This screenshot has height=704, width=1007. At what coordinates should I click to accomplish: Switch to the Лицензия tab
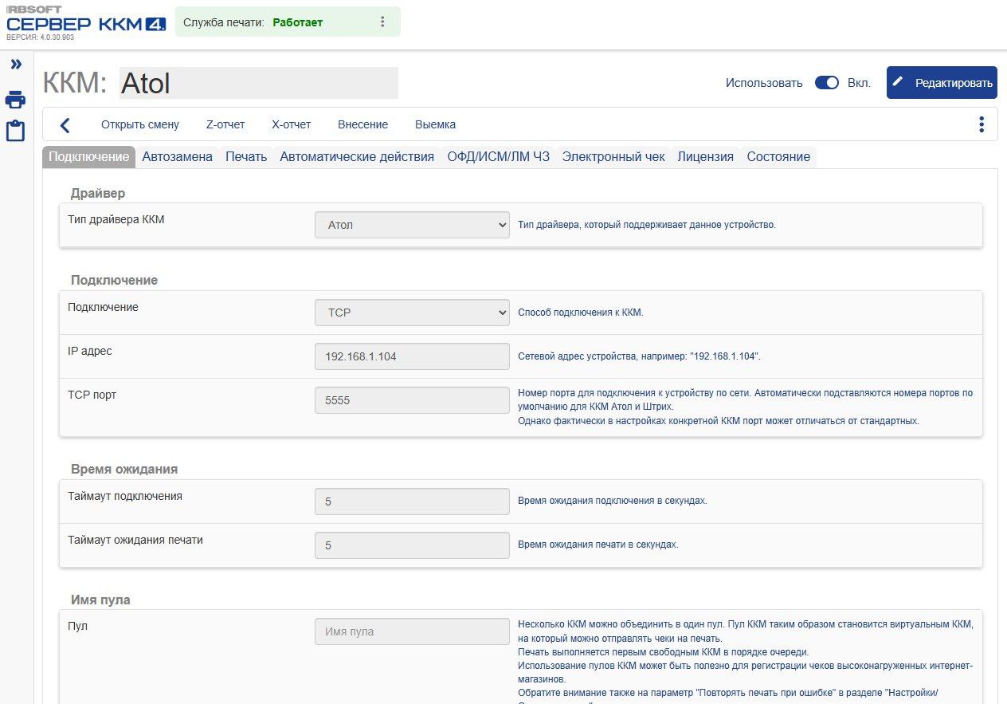706,156
